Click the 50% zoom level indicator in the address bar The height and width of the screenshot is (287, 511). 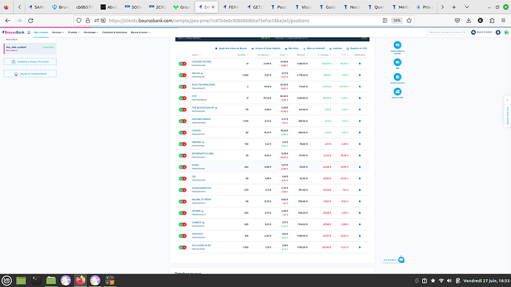pos(397,21)
